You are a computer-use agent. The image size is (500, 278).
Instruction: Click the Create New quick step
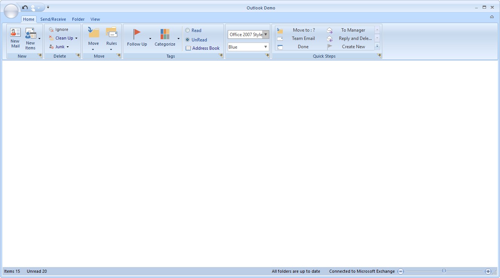pos(350,47)
